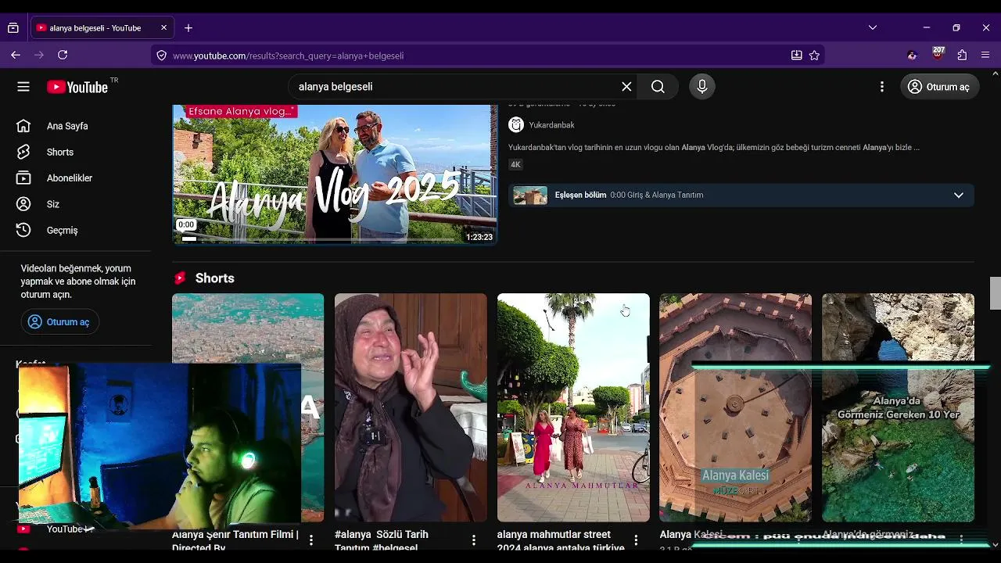Screen dimensions: 1001x563
Task: Open the list all tabs dropdown
Action: [873, 27]
